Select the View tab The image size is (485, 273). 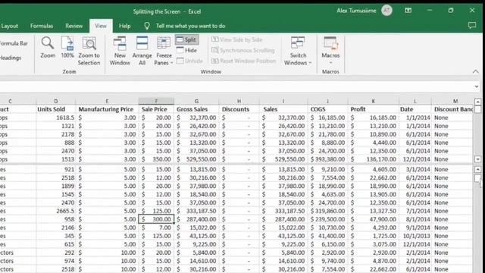point(101,26)
